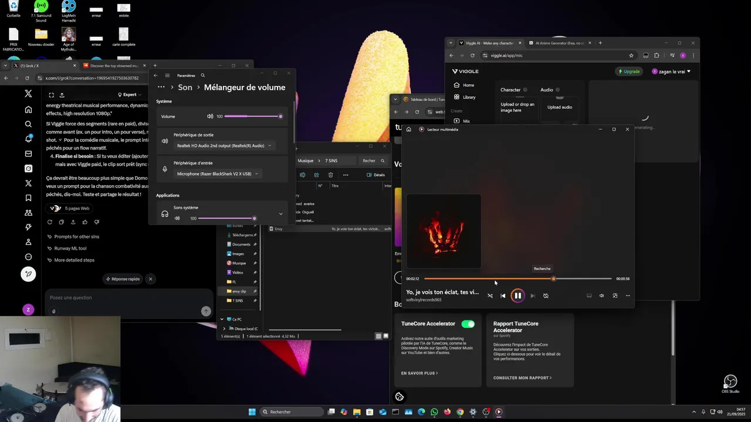Pause playback in the media player

(517, 296)
